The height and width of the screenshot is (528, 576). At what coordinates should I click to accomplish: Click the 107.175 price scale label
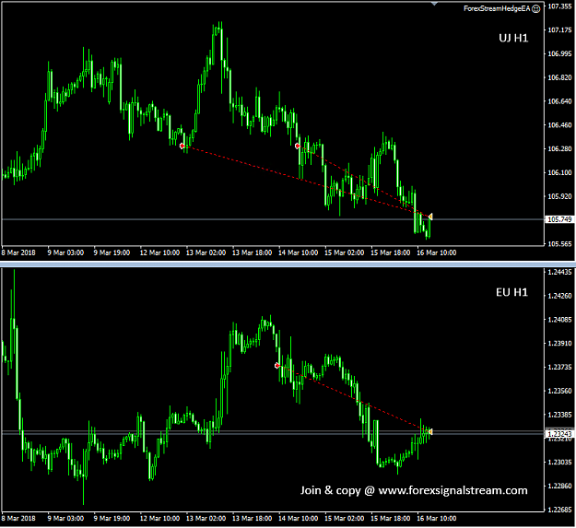click(x=559, y=30)
